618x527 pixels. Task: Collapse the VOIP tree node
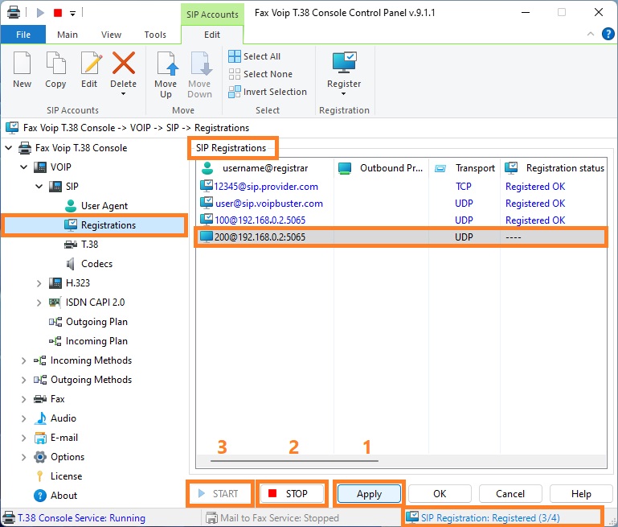[x=24, y=167]
